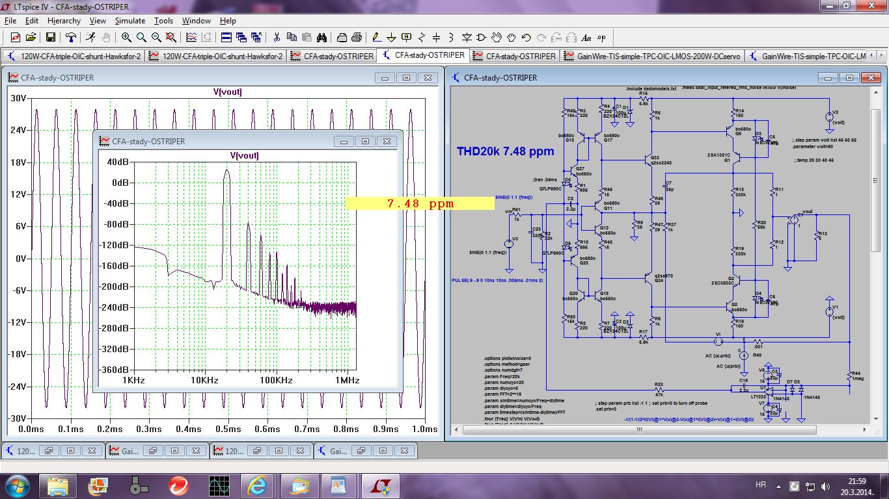Click V(vout) label in waveform window

click(x=227, y=92)
